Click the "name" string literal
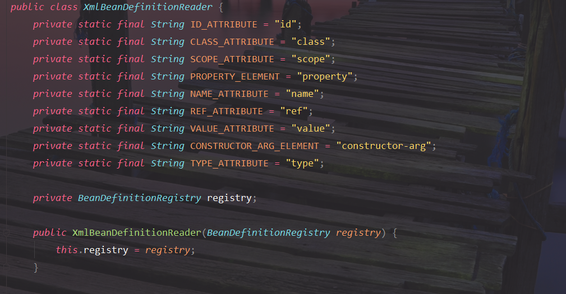This screenshot has height=294, width=566. click(x=302, y=94)
